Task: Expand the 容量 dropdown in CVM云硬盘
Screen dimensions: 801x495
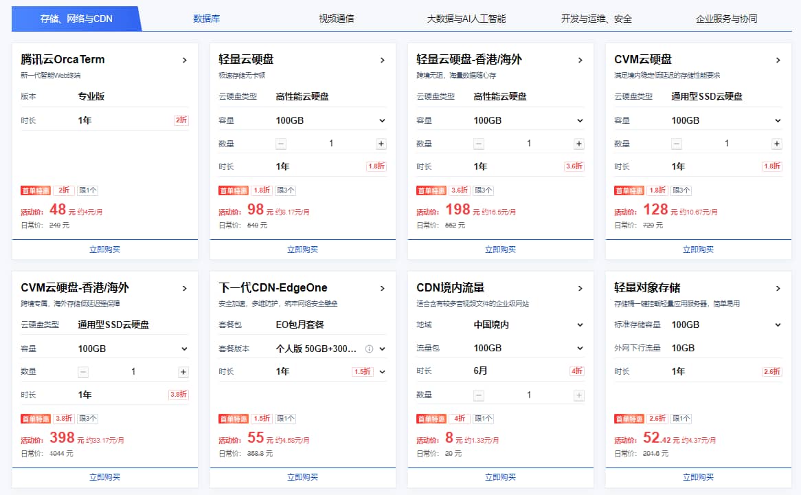Action: tap(778, 121)
